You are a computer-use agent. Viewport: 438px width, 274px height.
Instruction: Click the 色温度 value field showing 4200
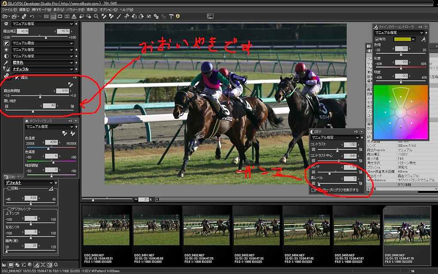pyautogui.click(x=52, y=142)
